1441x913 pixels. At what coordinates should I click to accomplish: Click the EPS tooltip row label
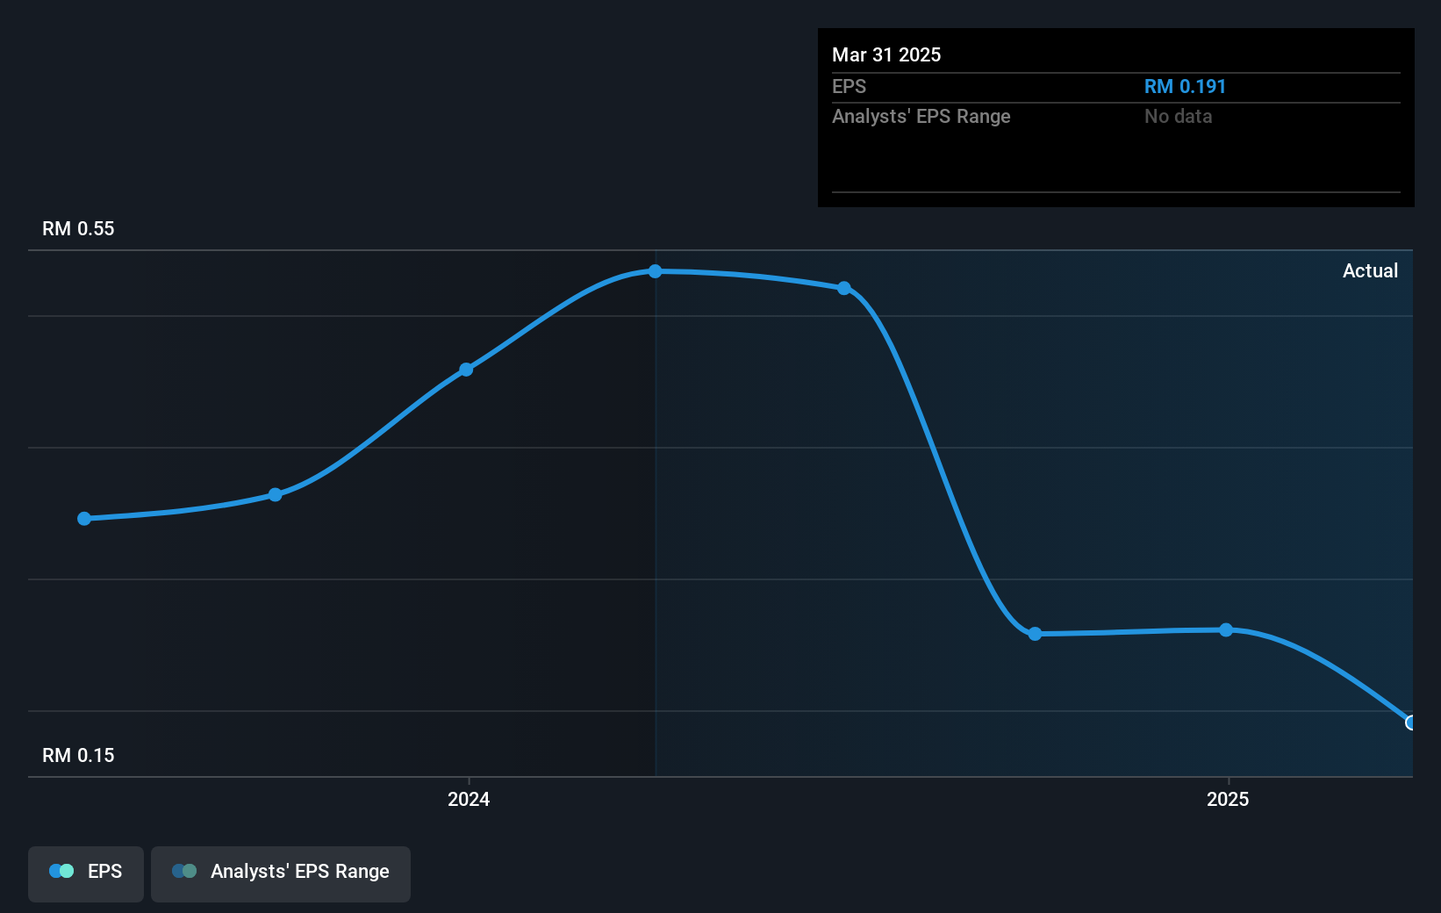point(849,87)
